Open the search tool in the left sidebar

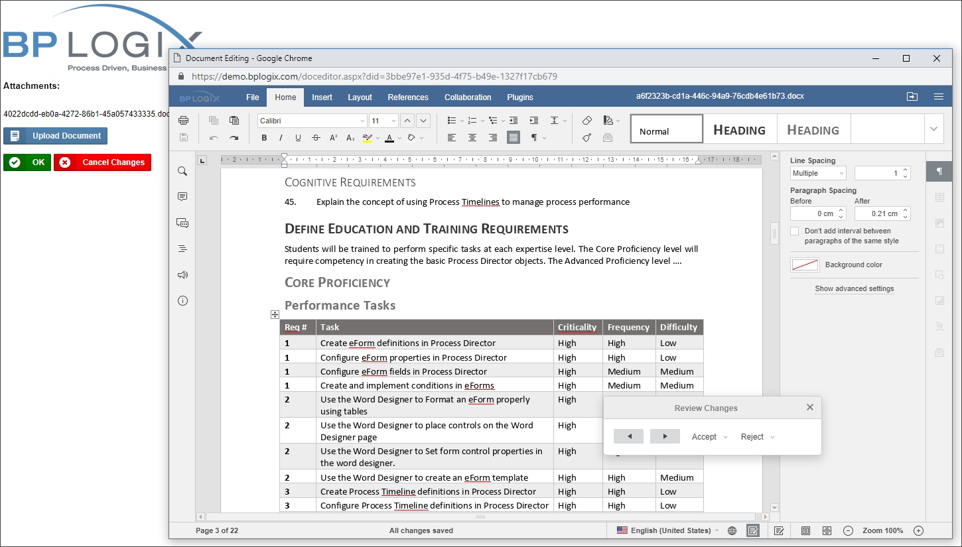[182, 170]
